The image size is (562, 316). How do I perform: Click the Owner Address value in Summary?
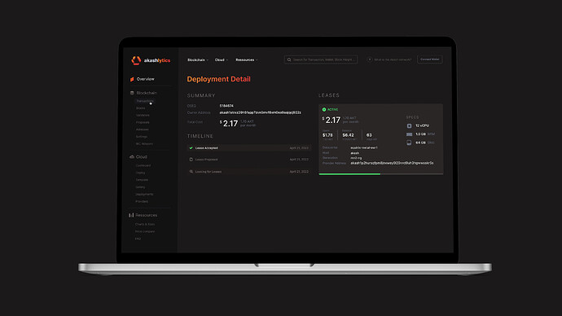click(260, 112)
